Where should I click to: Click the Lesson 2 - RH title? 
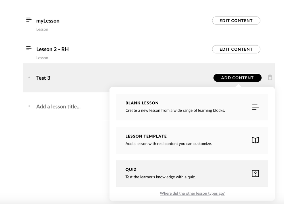coord(52,49)
